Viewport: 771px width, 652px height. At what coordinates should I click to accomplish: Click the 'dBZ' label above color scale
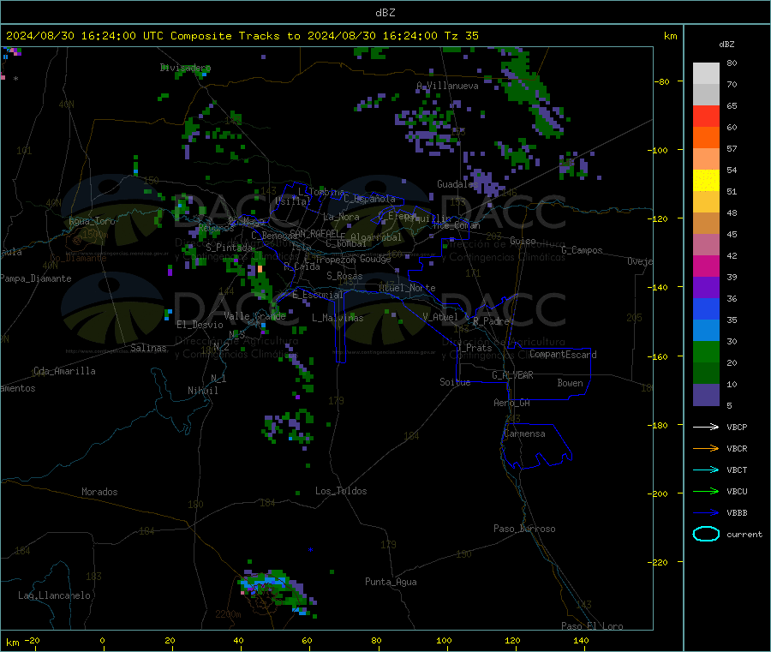pyautogui.click(x=726, y=45)
